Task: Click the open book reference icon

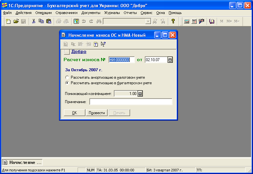Action: coord(212,21)
